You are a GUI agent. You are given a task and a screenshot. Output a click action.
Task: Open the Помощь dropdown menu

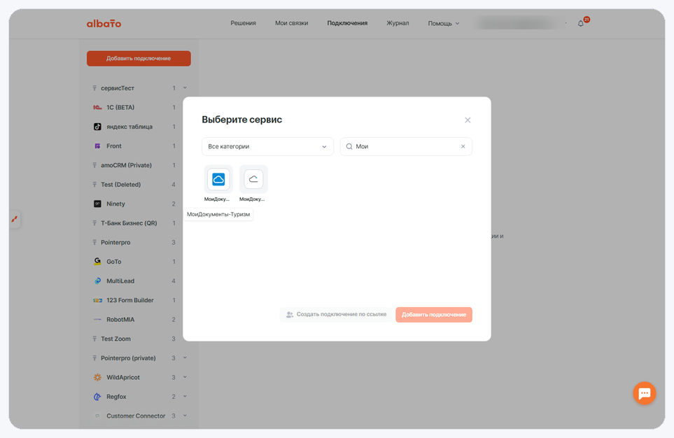point(444,23)
